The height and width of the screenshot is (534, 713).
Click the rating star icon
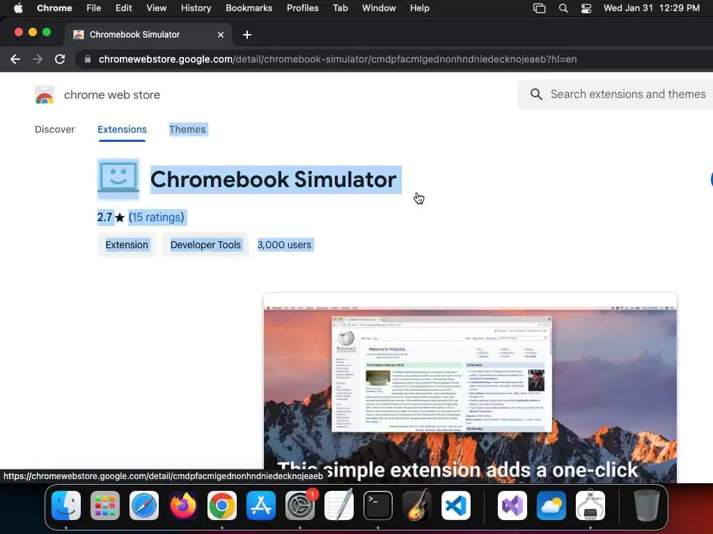120,218
